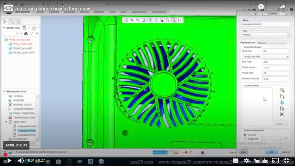
Task: Collapse the ANALYSES node in Mechanism Tree
Action: point(6,122)
